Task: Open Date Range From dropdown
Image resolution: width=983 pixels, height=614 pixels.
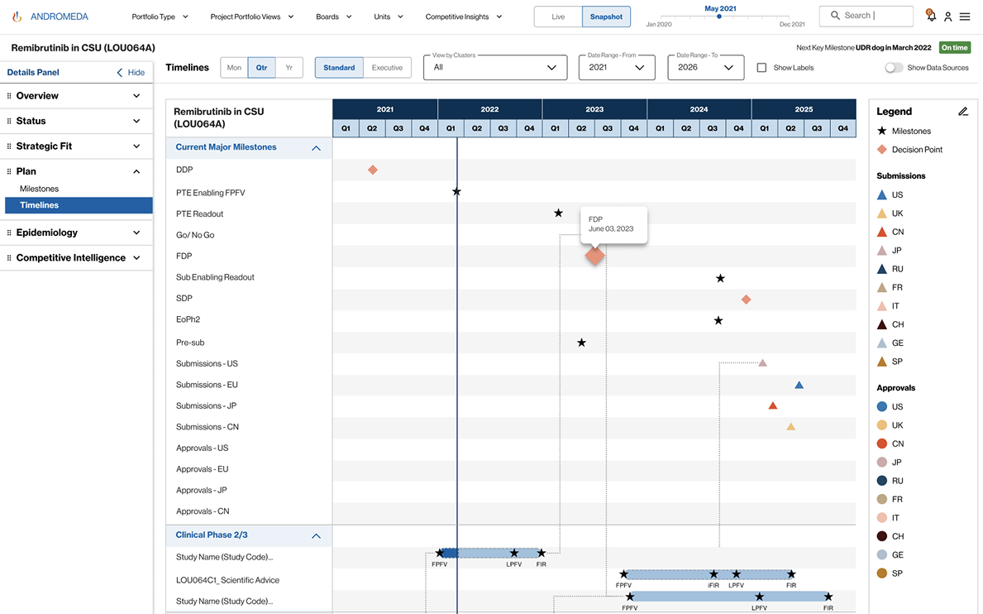Action: click(x=616, y=68)
